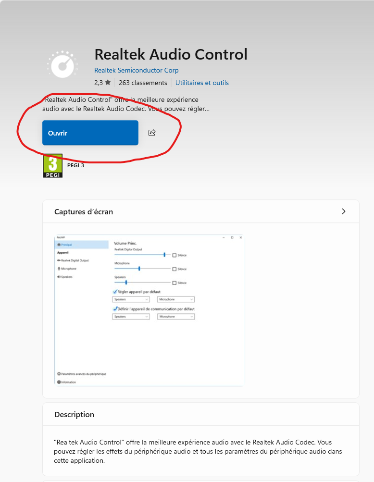The height and width of the screenshot is (482, 374).
Task: Uncheck Régler appareil par défaut
Action: 115,292
